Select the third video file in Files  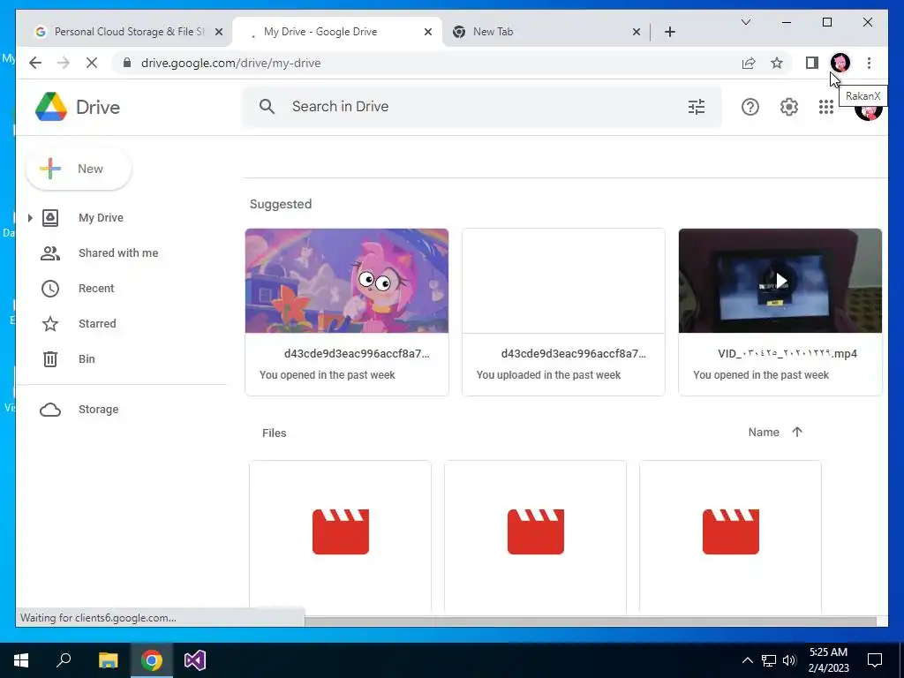coord(730,536)
